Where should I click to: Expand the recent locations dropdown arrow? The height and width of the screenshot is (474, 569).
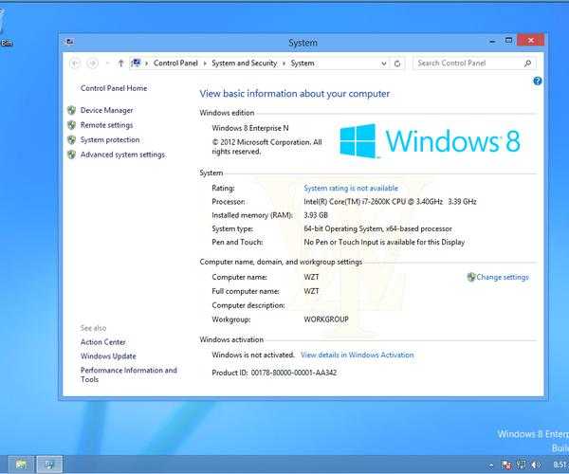pyautogui.click(x=107, y=64)
